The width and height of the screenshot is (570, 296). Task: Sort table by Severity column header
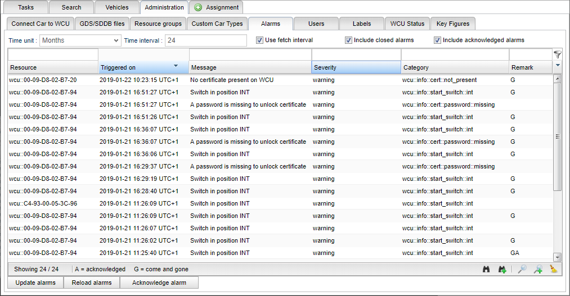[356, 67]
